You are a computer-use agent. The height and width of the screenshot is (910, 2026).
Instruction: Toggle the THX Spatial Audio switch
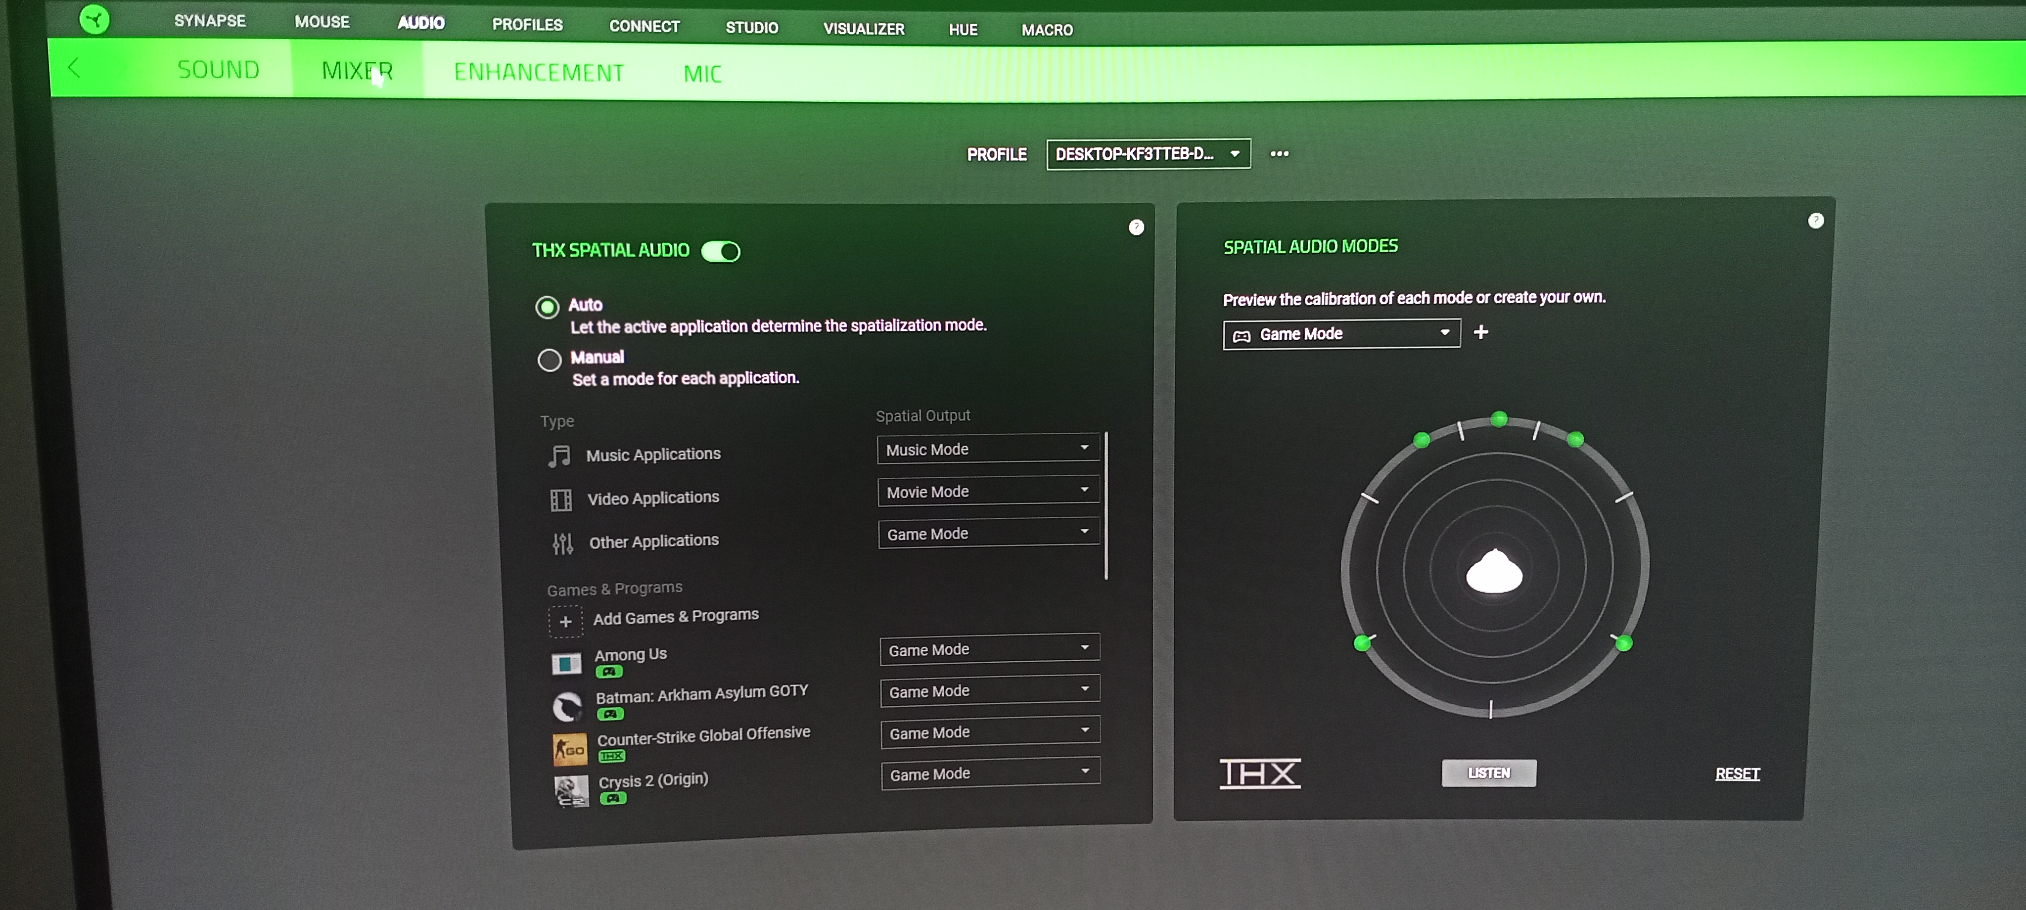[720, 251]
